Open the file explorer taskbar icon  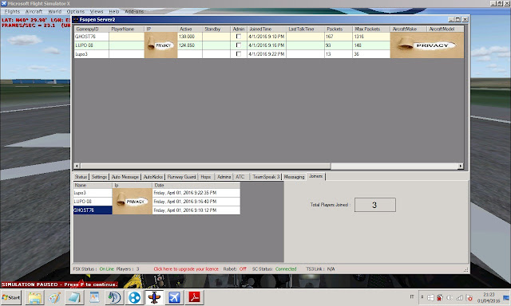coord(34,297)
